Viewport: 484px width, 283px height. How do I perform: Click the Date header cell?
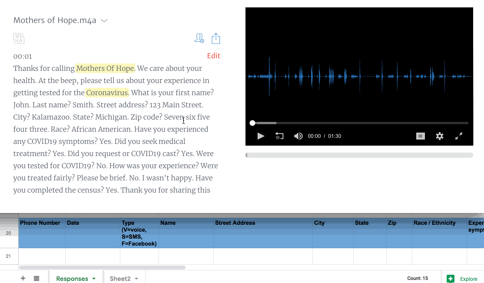click(x=93, y=233)
